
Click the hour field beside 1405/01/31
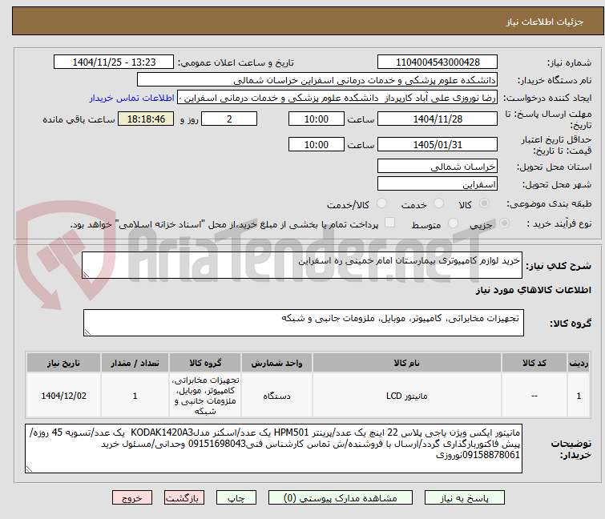coord(317,145)
